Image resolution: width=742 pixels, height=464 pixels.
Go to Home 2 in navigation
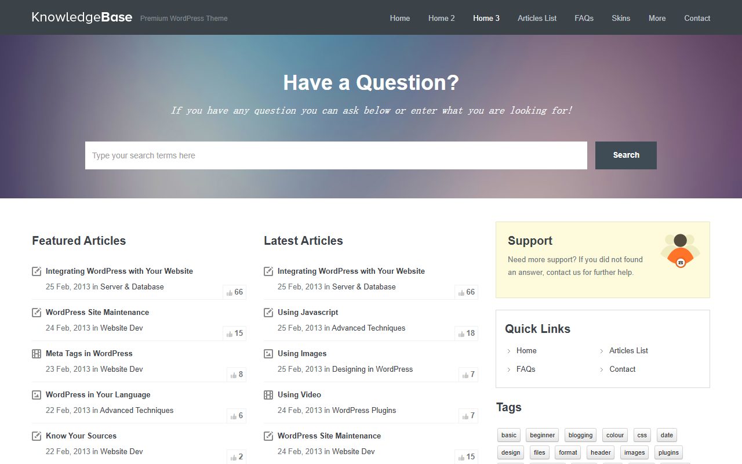(442, 18)
